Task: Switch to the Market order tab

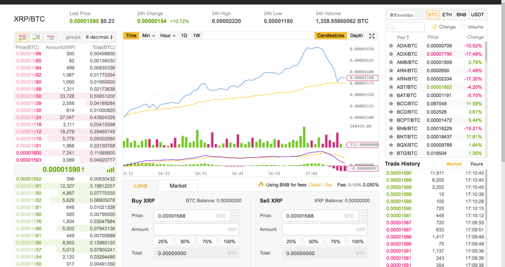Action: coord(178,186)
